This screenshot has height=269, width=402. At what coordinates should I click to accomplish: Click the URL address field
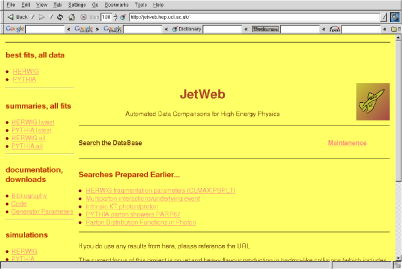[x=254, y=17]
